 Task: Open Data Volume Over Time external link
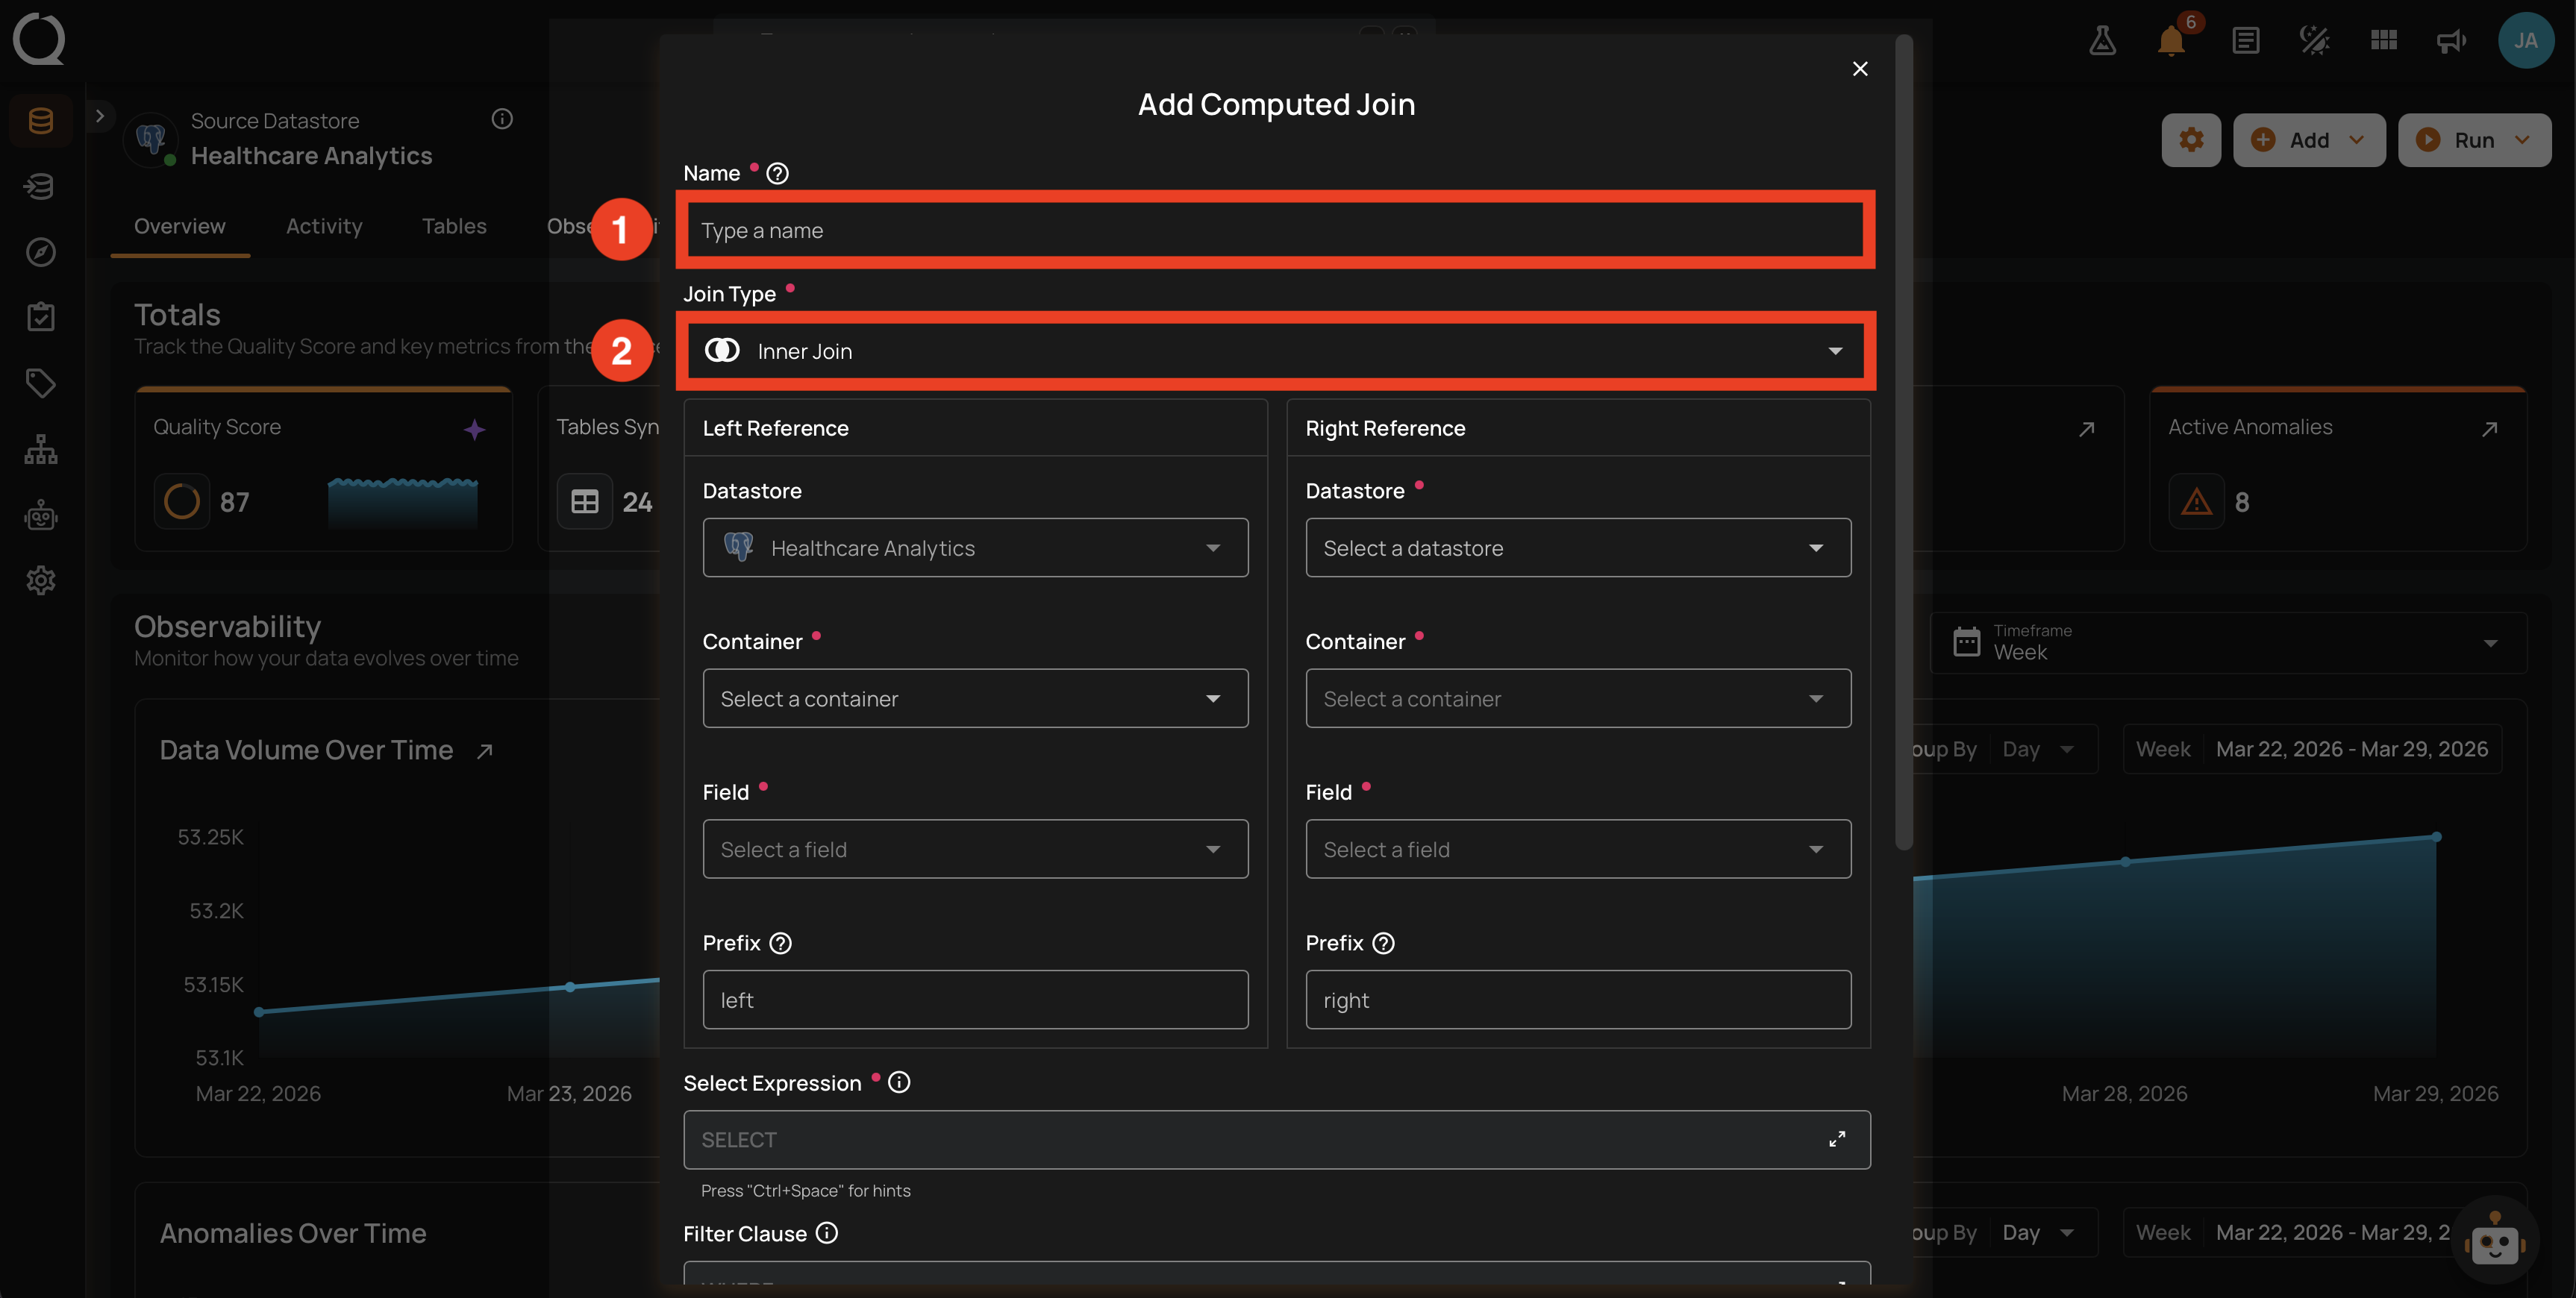[x=485, y=751]
